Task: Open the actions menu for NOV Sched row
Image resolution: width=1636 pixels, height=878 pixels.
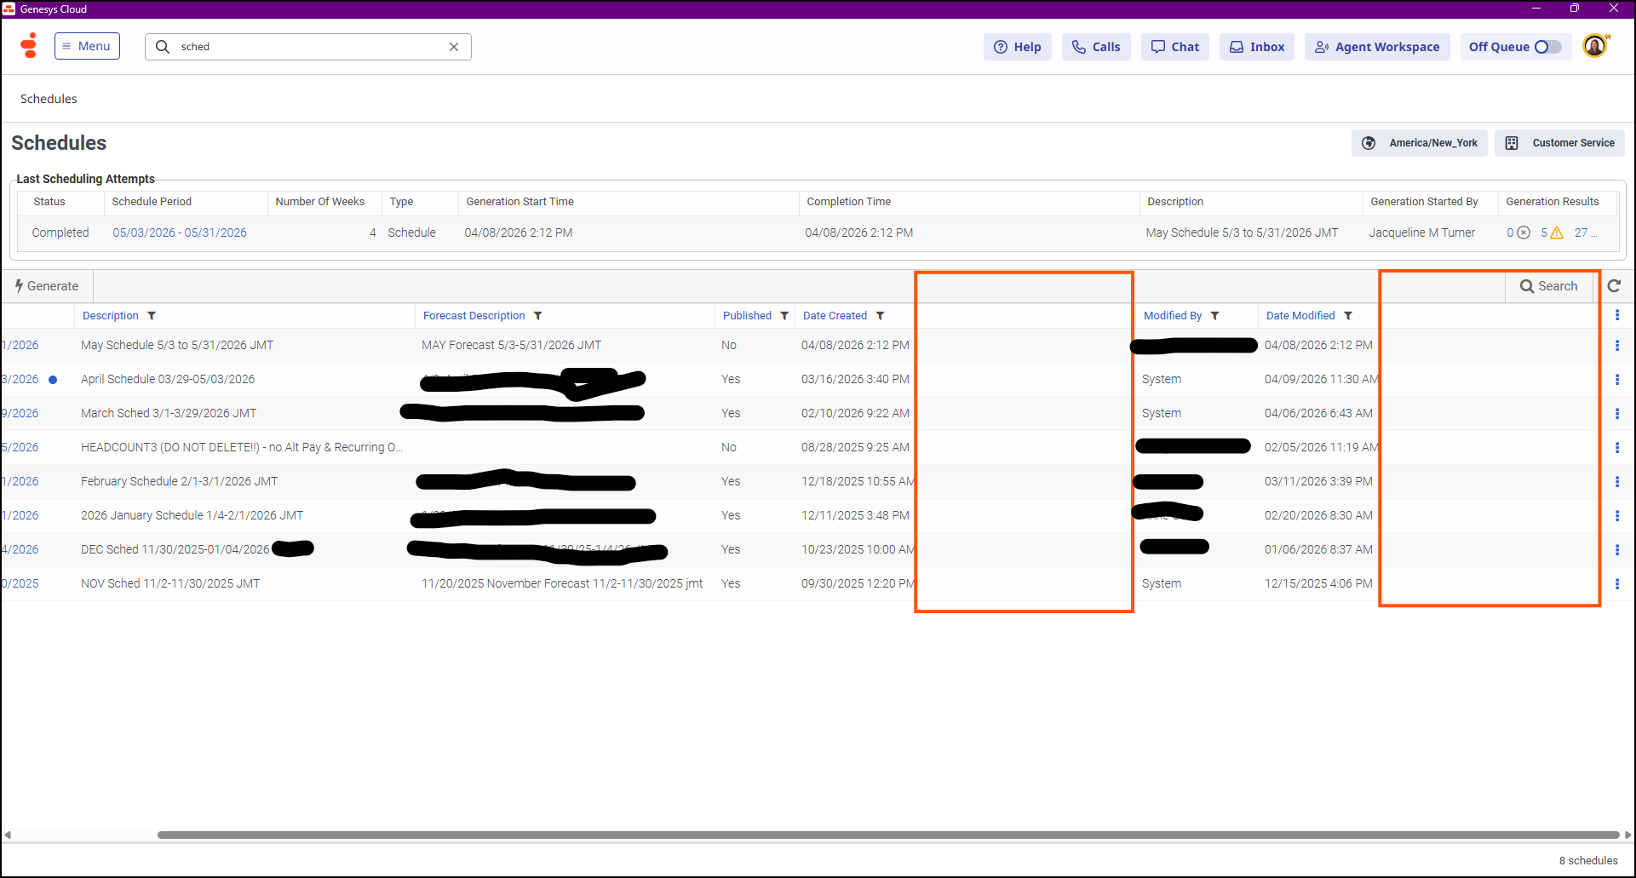Action: click(1617, 584)
